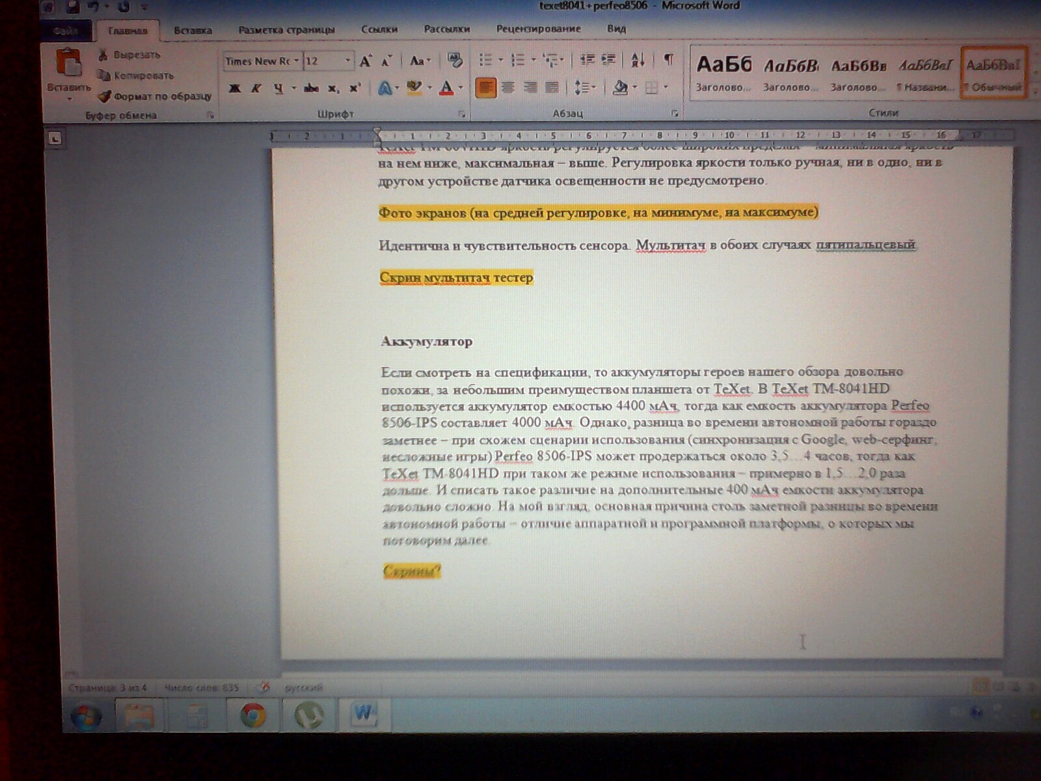
Task: Open Google Chrome from the taskbar
Action: (253, 715)
